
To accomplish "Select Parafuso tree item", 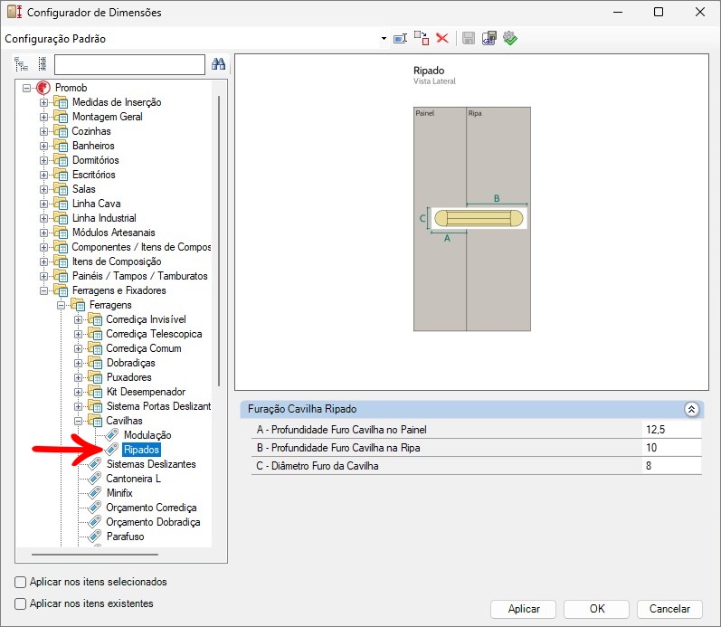I will tap(125, 537).
